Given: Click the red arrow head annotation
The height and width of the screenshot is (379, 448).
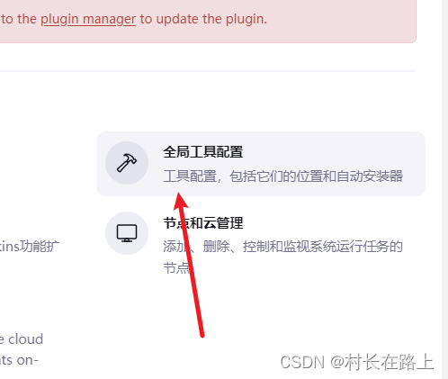Looking at the screenshot, I should click(x=180, y=201).
